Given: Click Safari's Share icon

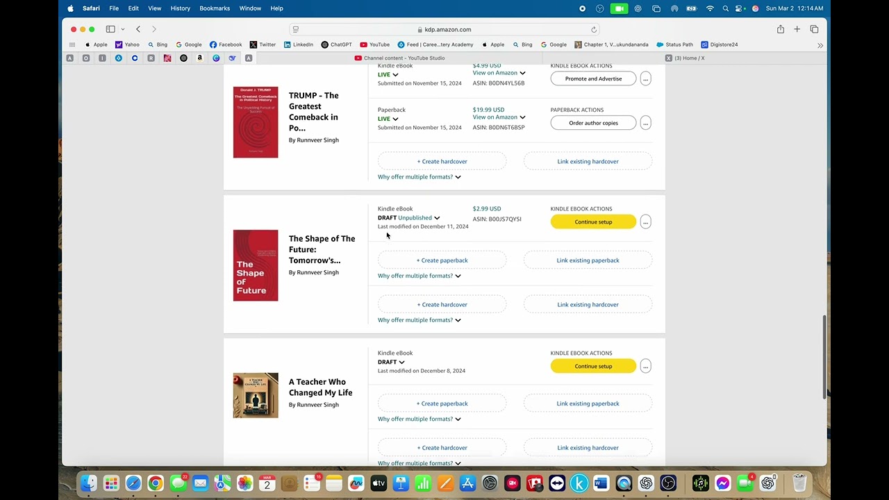Looking at the screenshot, I should pyautogui.click(x=781, y=29).
